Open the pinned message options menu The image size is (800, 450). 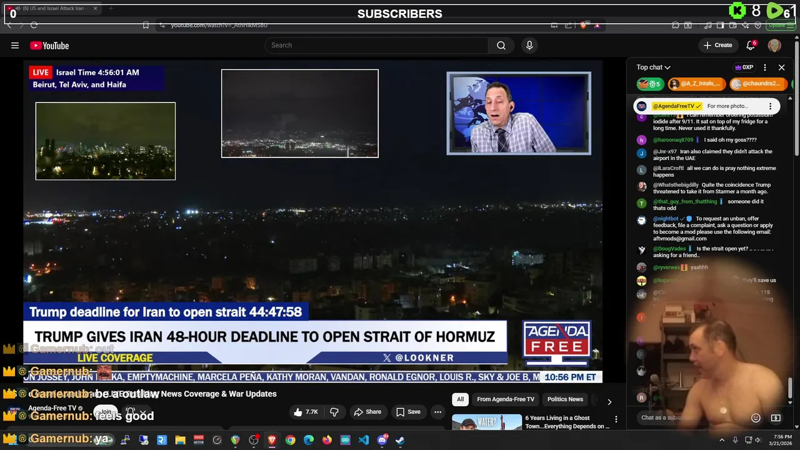pyautogui.click(x=771, y=106)
